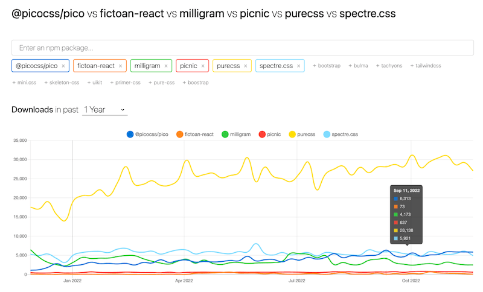This screenshot has width=483, height=292.
Task: Add uikit suggested package
Action: [x=95, y=83]
